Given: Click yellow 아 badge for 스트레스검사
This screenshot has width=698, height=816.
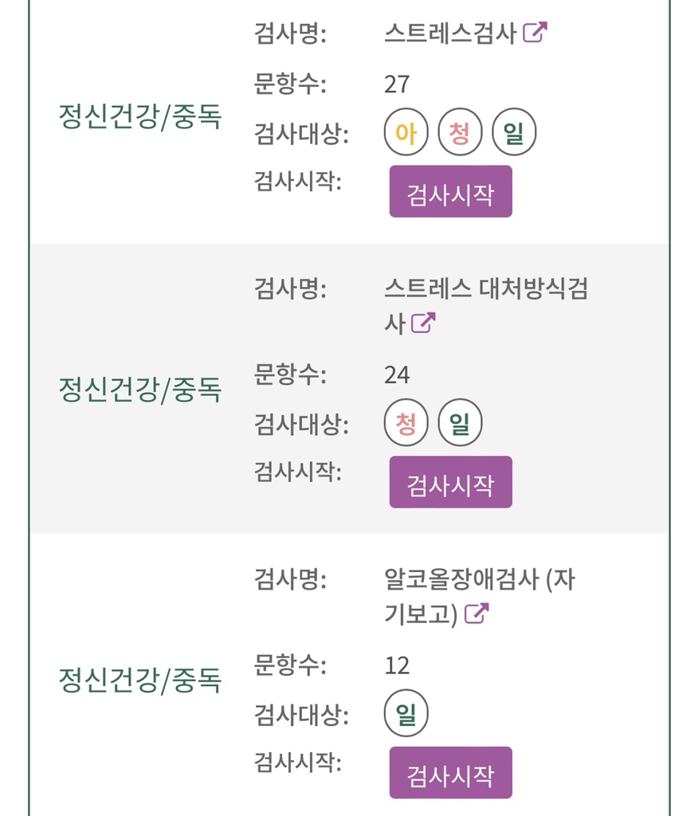Looking at the screenshot, I should (406, 134).
